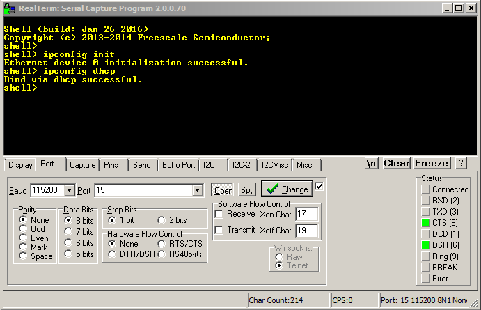Click the 'Bind via dhcp successful.' terminal line
Image resolution: width=481 pixels, height=310 pixels.
click(x=73, y=79)
